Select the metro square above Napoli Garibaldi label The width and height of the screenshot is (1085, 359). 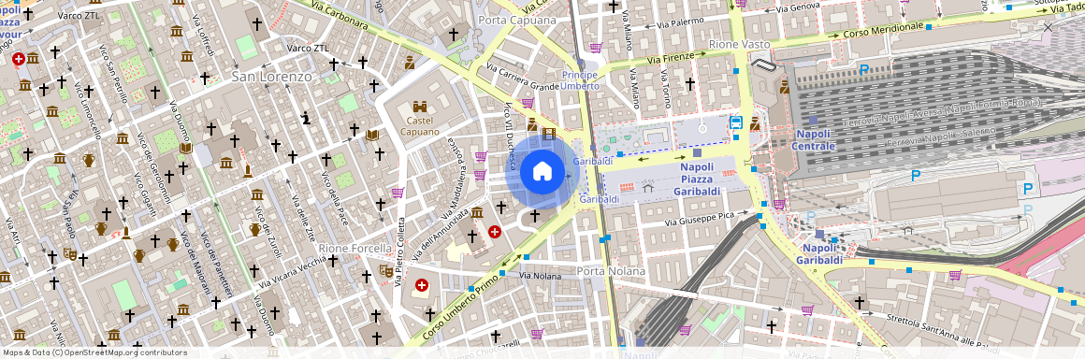click(x=819, y=235)
